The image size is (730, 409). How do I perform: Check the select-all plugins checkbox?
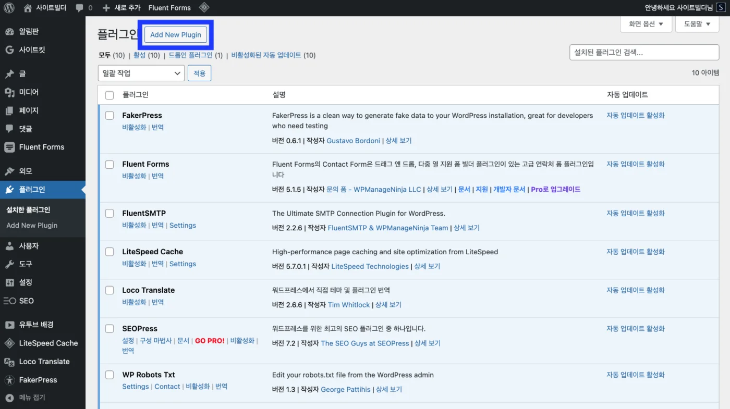(110, 95)
